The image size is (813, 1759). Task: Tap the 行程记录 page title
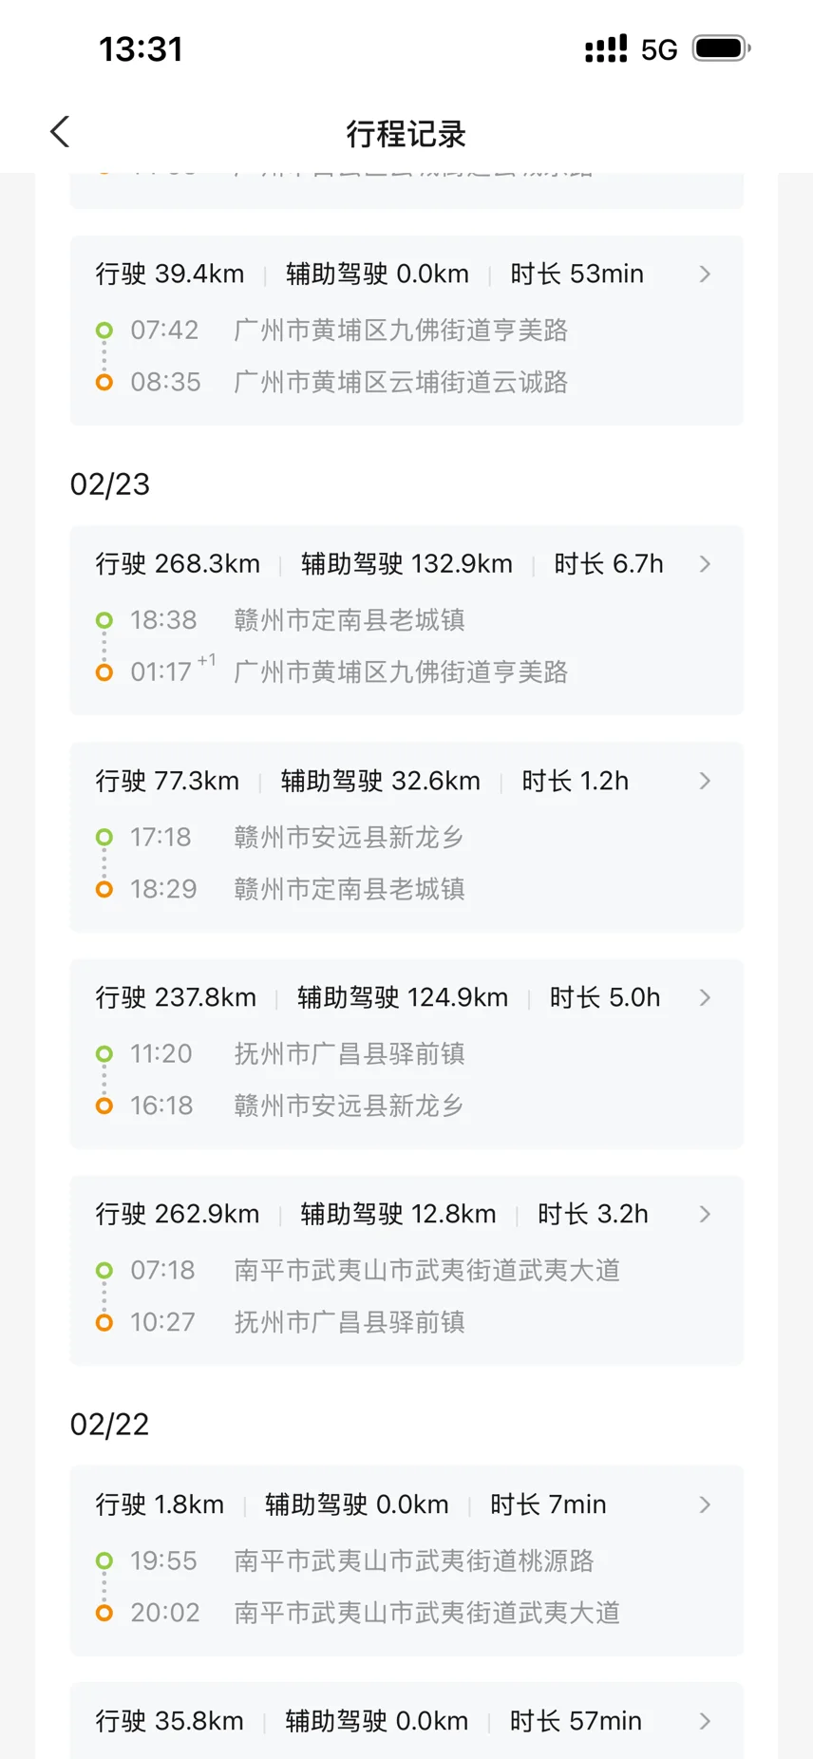pos(406,134)
